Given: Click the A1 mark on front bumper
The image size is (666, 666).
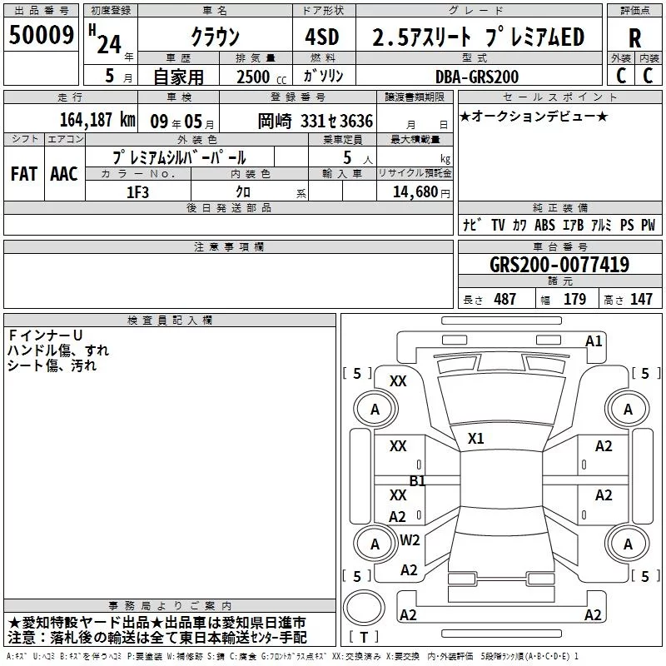Looking at the screenshot, I should tap(594, 341).
